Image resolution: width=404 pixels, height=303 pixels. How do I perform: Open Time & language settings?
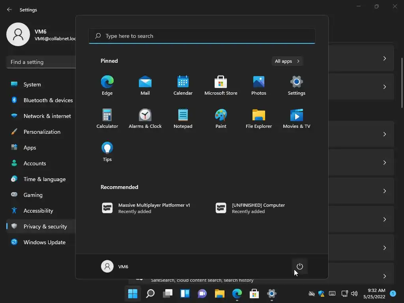coord(41,179)
